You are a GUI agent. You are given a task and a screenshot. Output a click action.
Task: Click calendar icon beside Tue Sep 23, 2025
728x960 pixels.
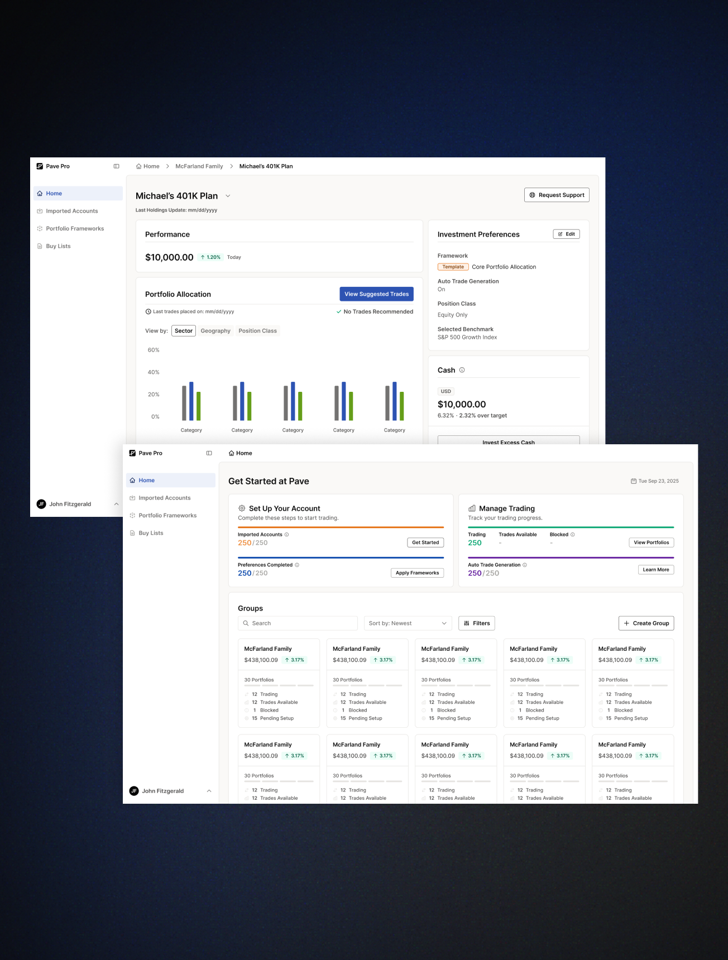coord(634,481)
